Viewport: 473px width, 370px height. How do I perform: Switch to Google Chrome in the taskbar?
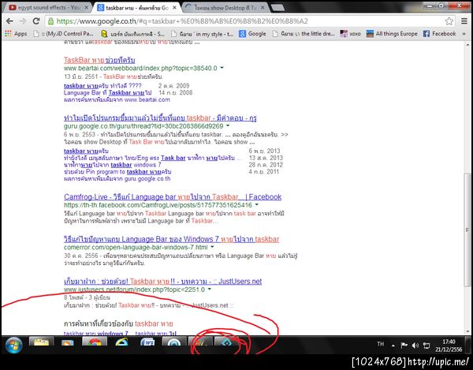click(x=95, y=342)
